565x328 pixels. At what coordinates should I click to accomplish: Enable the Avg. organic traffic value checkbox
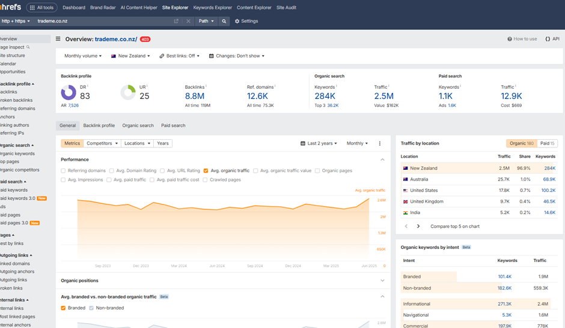pos(255,171)
